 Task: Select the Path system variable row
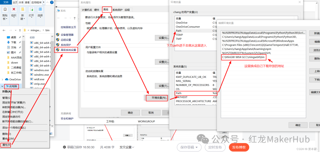tap(196, 93)
